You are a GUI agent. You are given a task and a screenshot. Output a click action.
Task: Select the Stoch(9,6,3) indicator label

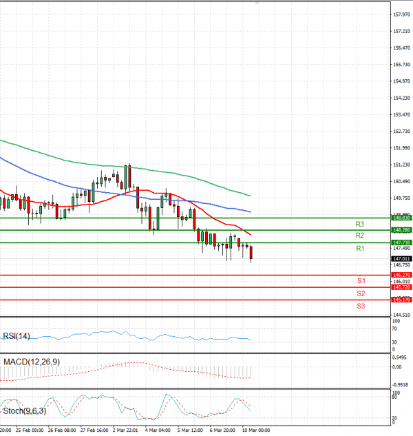coord(25,411)
